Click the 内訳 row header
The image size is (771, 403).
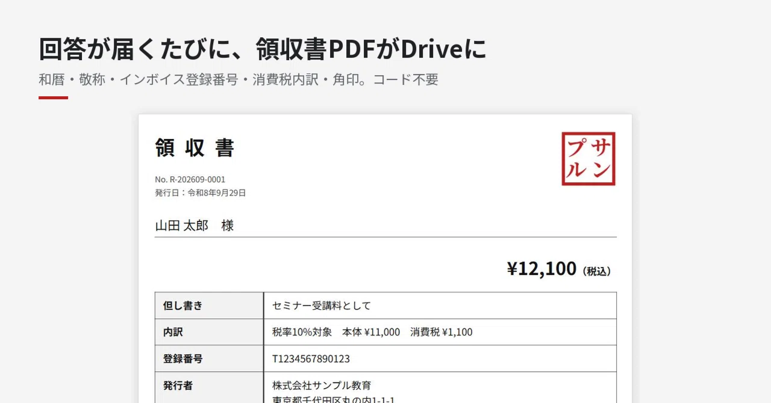point(209,332)
